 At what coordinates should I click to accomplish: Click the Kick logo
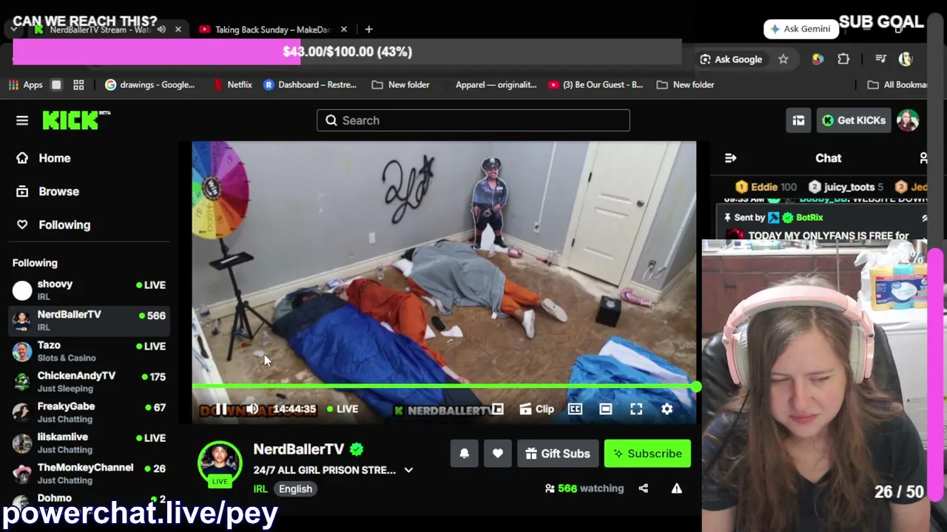coord(76,120)
